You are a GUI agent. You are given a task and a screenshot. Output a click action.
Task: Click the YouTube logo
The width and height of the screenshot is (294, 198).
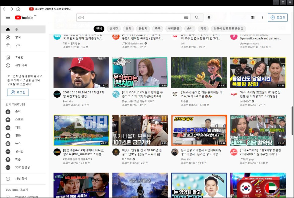pyautogui.click(x=24, y=18)
